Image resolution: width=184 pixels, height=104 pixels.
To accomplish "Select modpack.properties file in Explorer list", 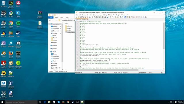I will pyautogui.click(x=70, y=32).
